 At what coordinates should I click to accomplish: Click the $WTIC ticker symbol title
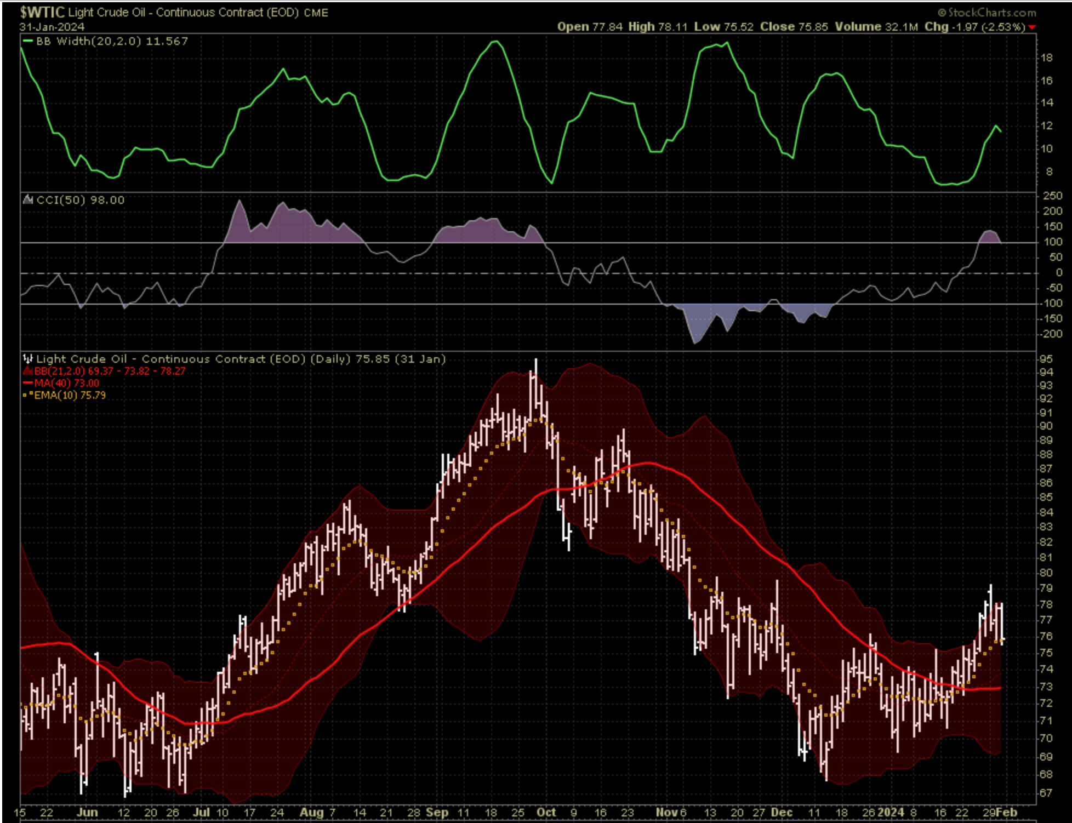point(42,12)
